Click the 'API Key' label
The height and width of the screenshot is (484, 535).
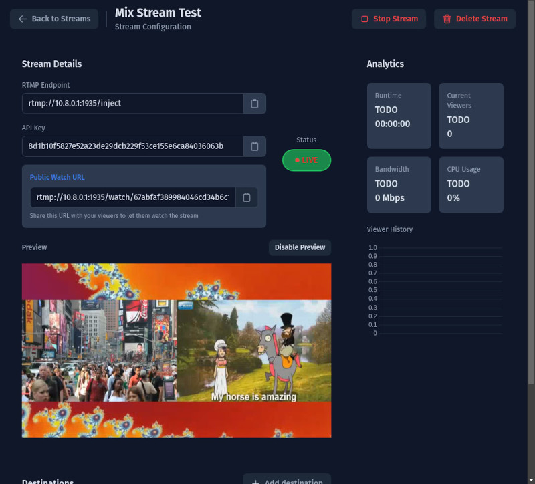(x=33, y=128)
